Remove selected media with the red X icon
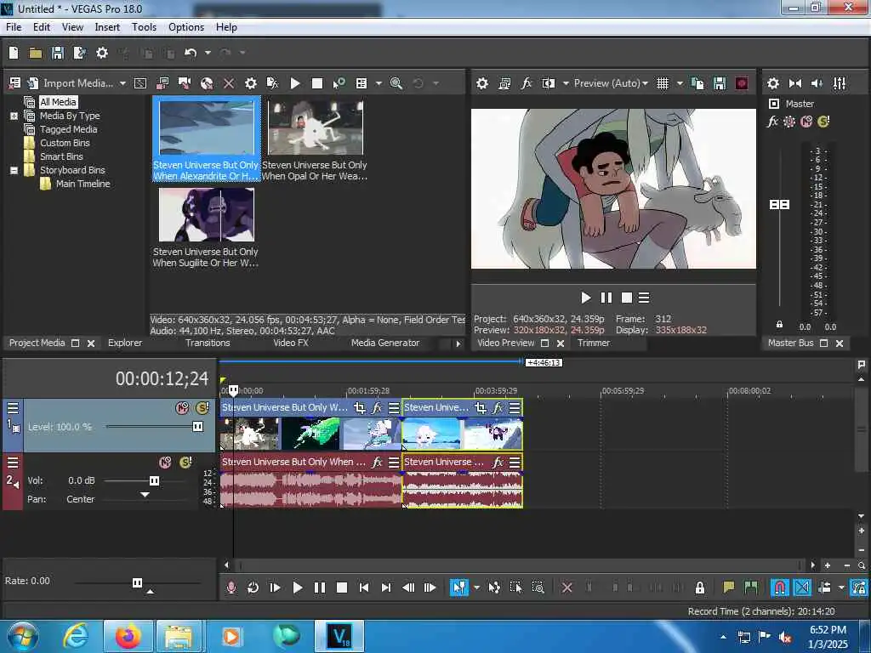 click(x=228, y=83)
